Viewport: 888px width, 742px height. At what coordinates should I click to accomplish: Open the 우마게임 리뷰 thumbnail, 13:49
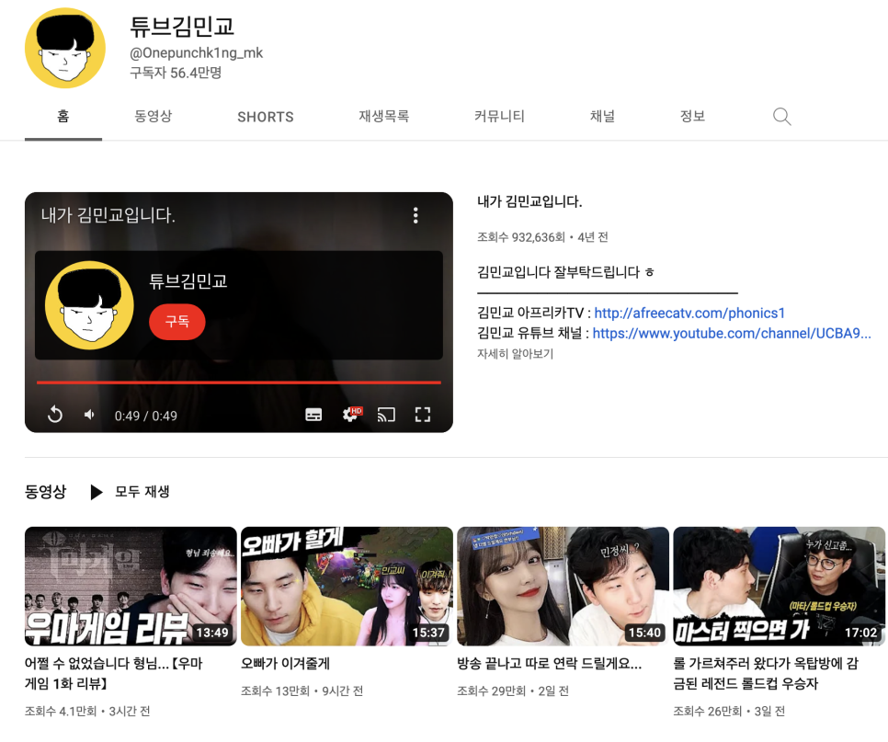[x=131, y=587]
